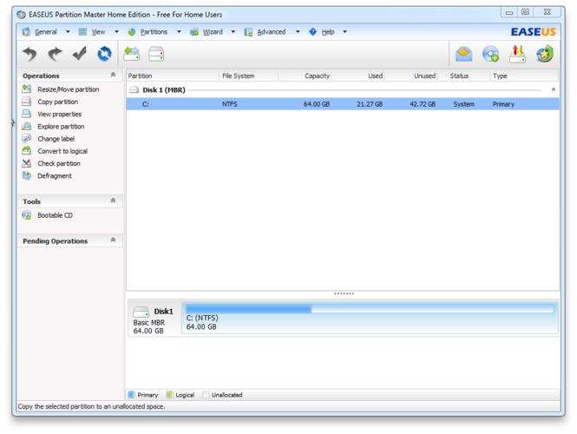The height and width of the screenshot is (434, 577).
Task: Expand the Partitions dropdown arrow
Action: 179,32
